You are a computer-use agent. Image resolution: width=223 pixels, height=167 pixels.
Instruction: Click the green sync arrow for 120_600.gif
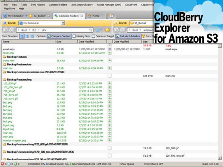click(109, 83)
